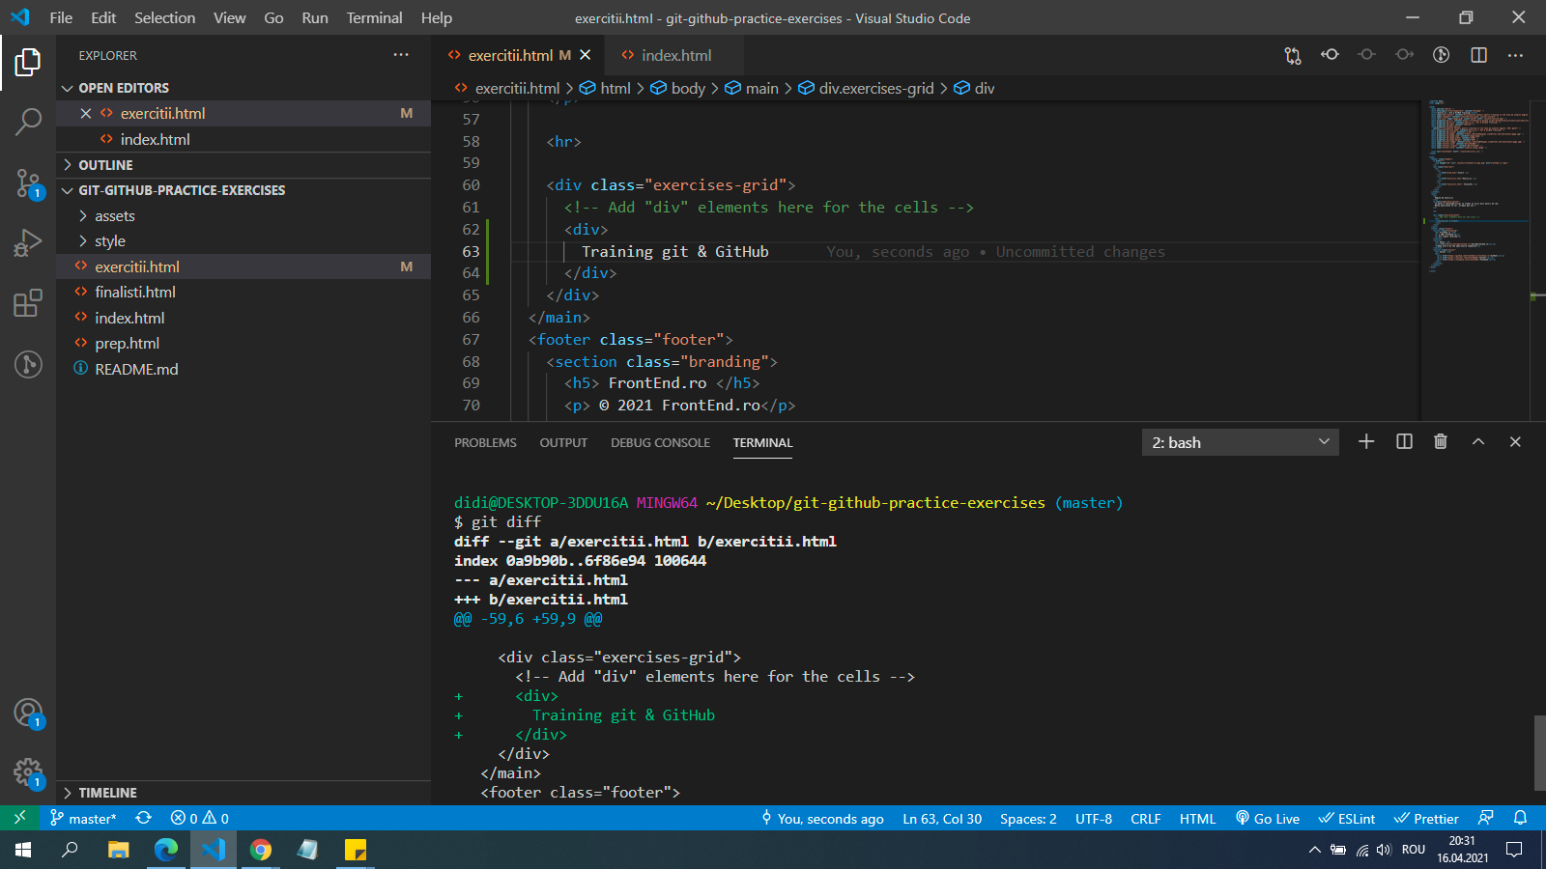Create a new terminal with plus icon
Viewport: 1546px width, 869px height.
pyautogui.click(x=1366, y=441)
